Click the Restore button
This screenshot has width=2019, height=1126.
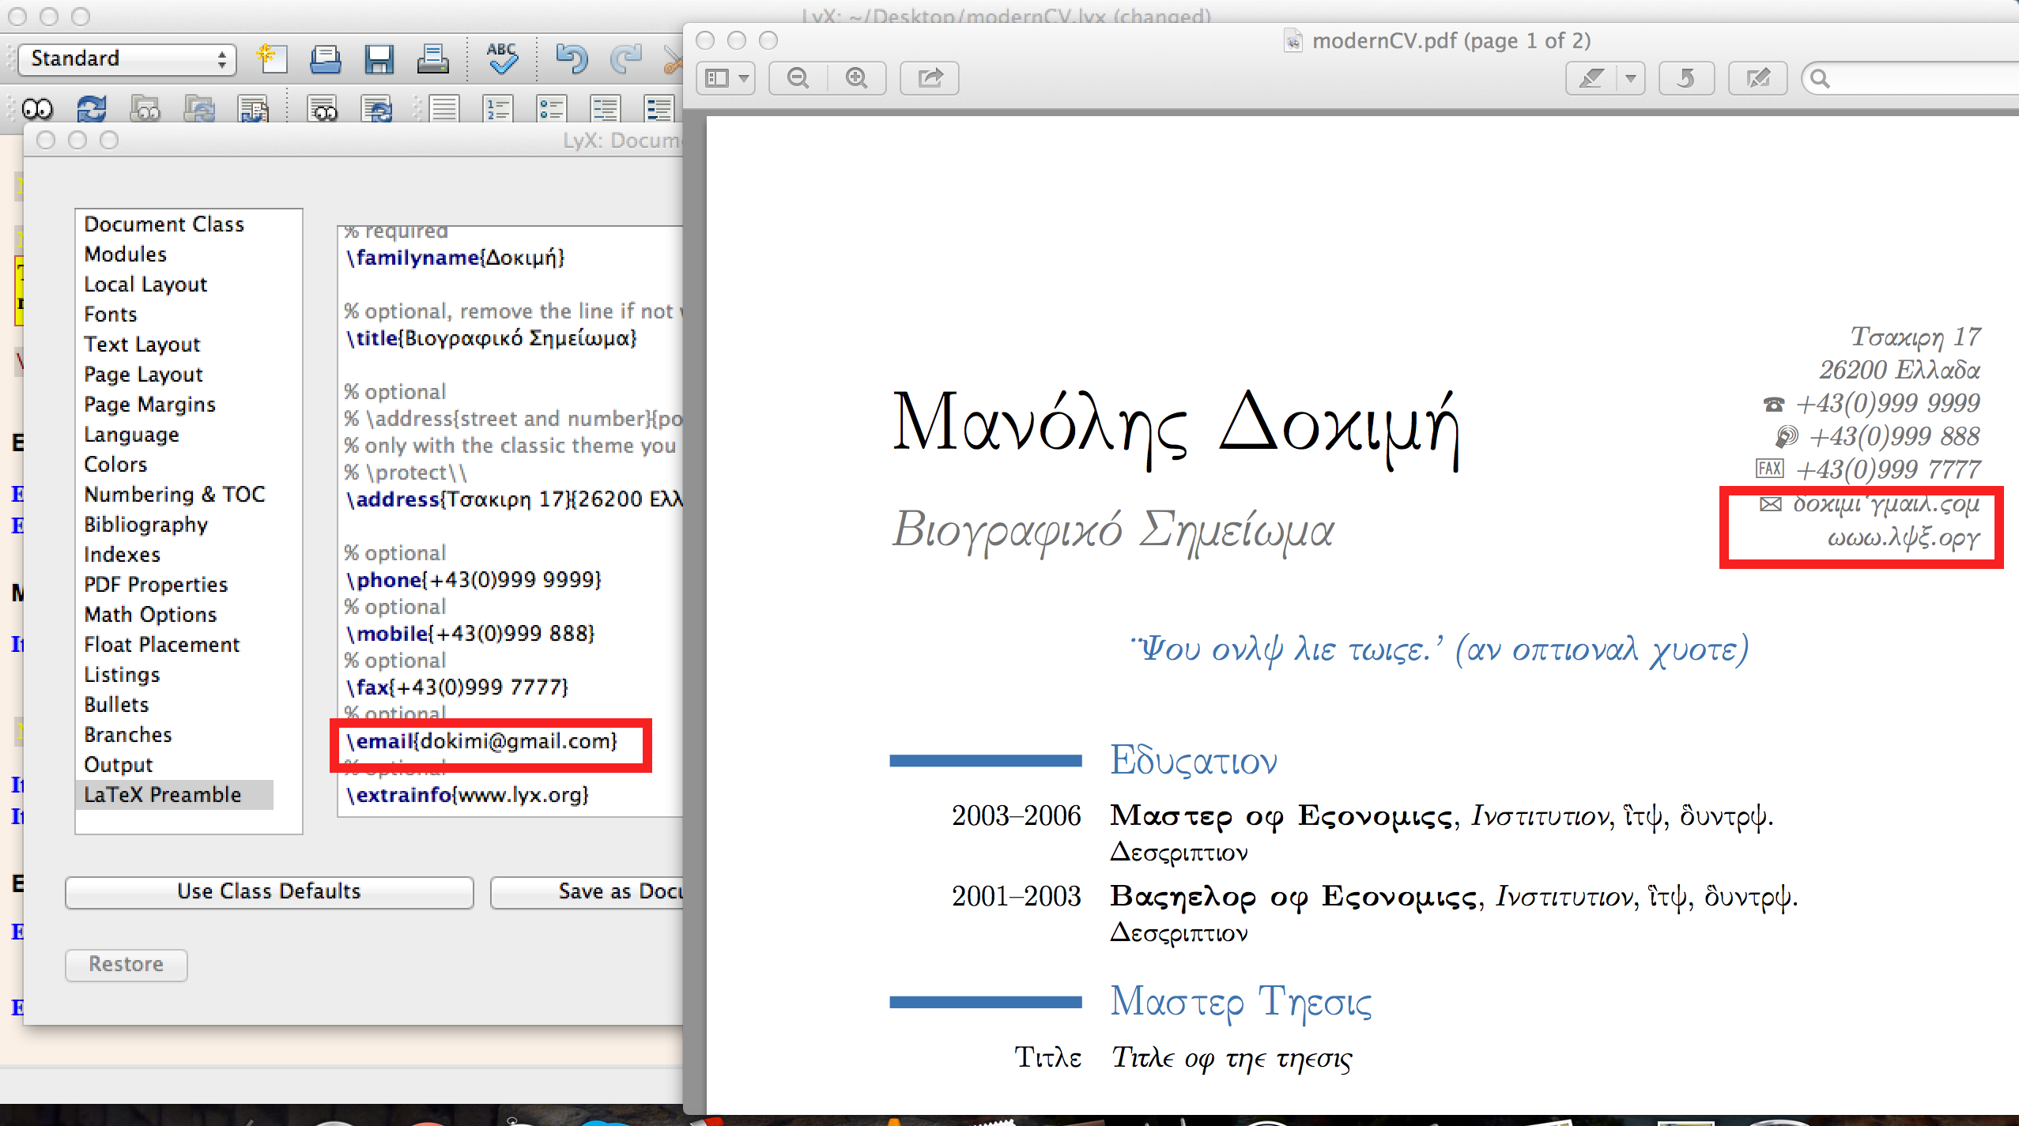[126, 964]
